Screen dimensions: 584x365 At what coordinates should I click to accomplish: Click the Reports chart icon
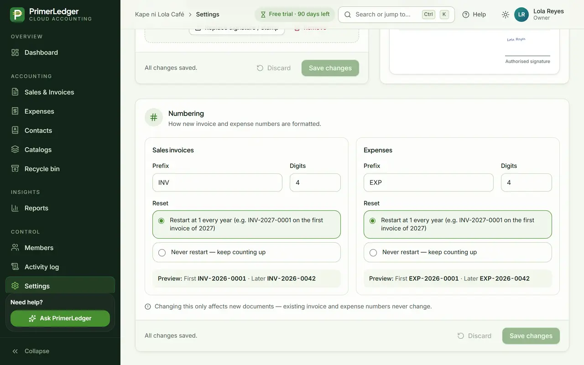pyautogui.click(x=15, y=208)
